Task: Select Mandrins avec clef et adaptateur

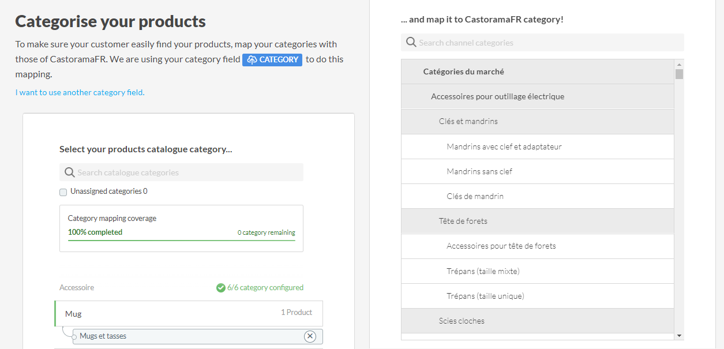Action: coord(504,147)
